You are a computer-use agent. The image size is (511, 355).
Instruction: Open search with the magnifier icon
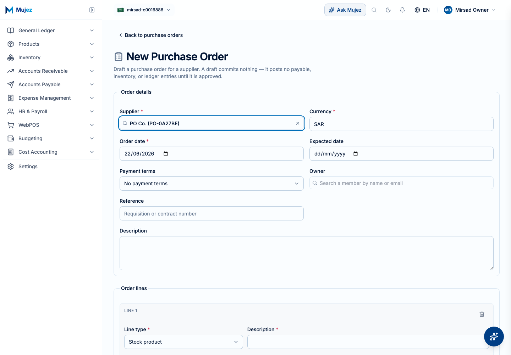point(374,10)
